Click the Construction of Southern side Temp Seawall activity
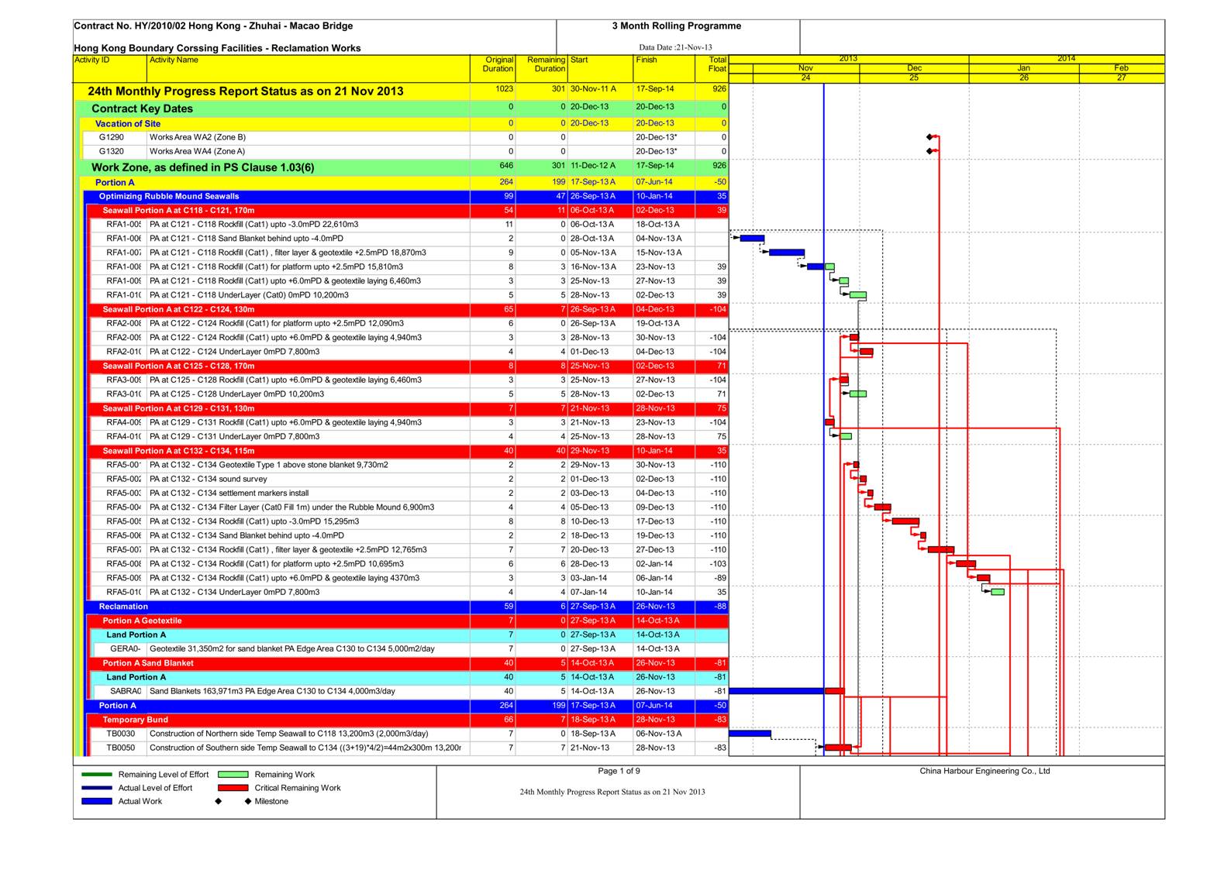Viewport: 1231px width, 870px height. click(x=305, y=748)
